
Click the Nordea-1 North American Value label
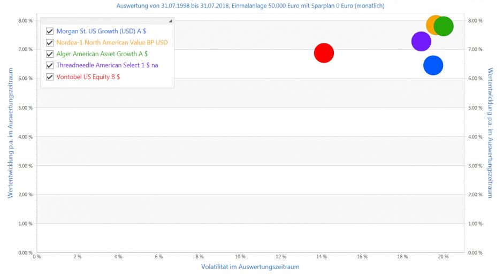pyautogui.click(x=111, y=42)
